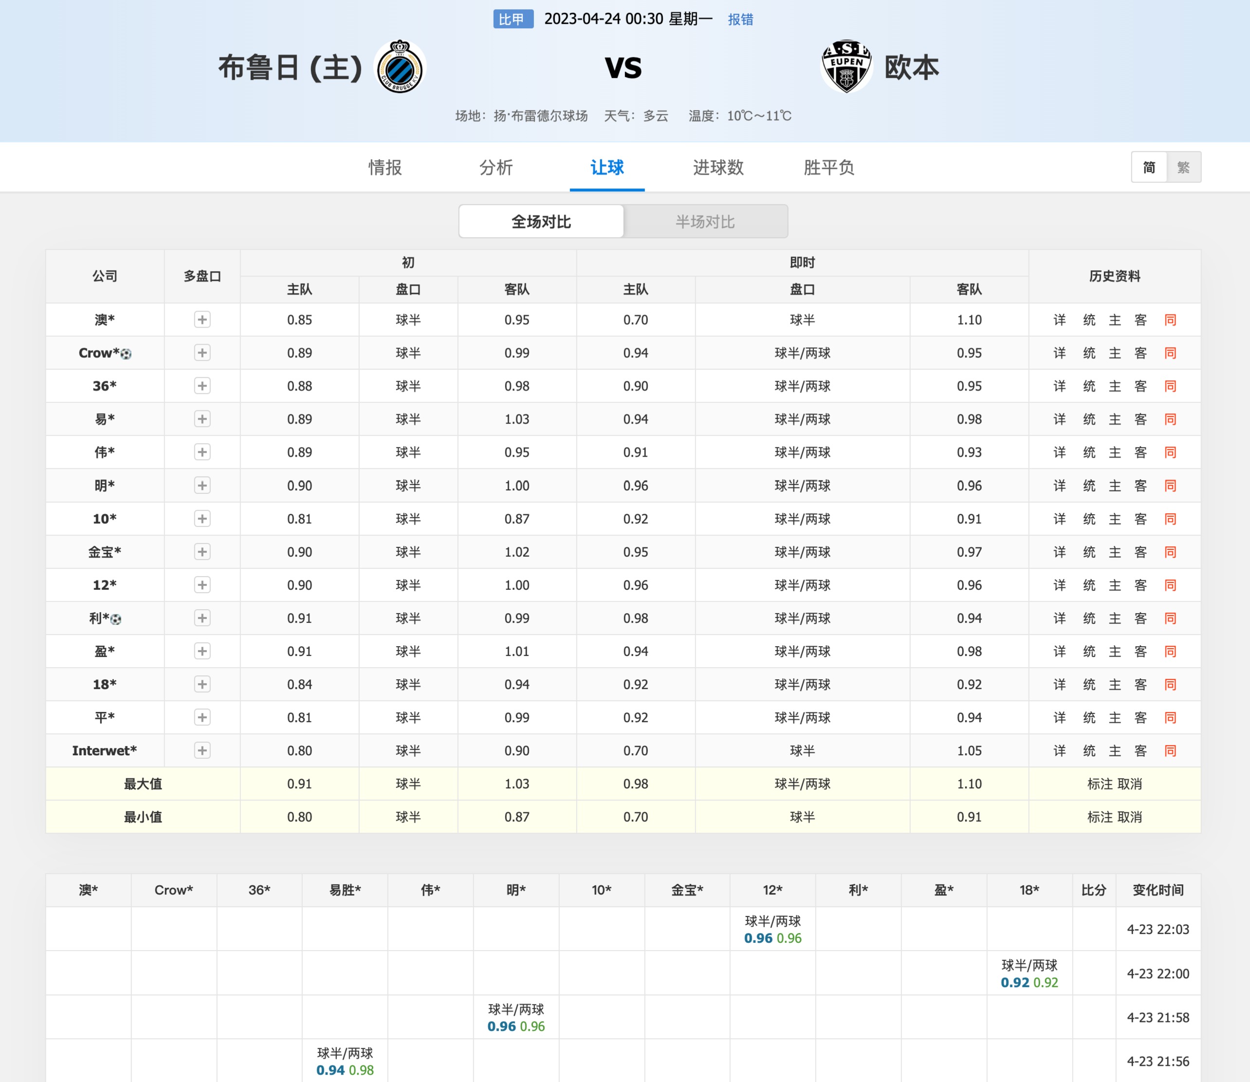Viewport: 1250px width, 1082px height.
Task: Click red 同 link in 盈* row
Action: coord(1170,652)
